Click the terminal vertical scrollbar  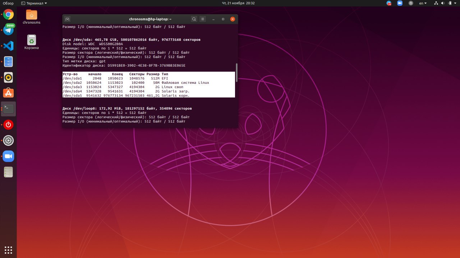tap(236, 73)
